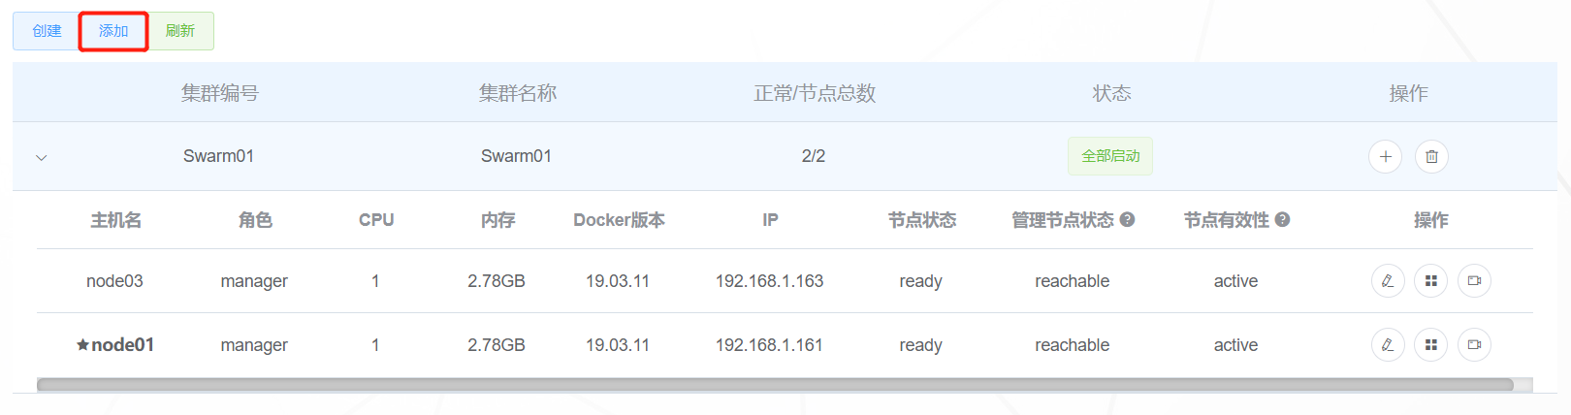Click the 创建 button
1571x415 pixels.
[47, 31]
